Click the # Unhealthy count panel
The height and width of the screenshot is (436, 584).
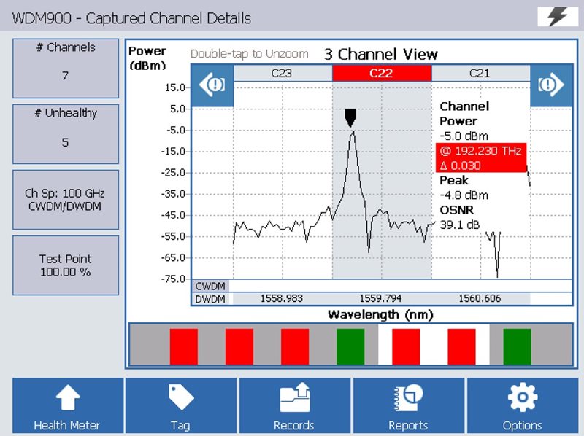pos(66,133)
